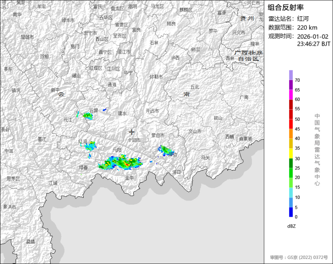The width and height of the screenshot is (333, 264).
Task: Click the 楚雄市 map label
Action: (x=27, y=37)
